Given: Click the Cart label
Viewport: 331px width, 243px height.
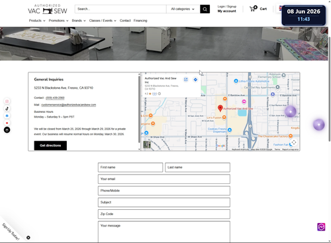Looking at the screenshot, I should pos(263,9).
